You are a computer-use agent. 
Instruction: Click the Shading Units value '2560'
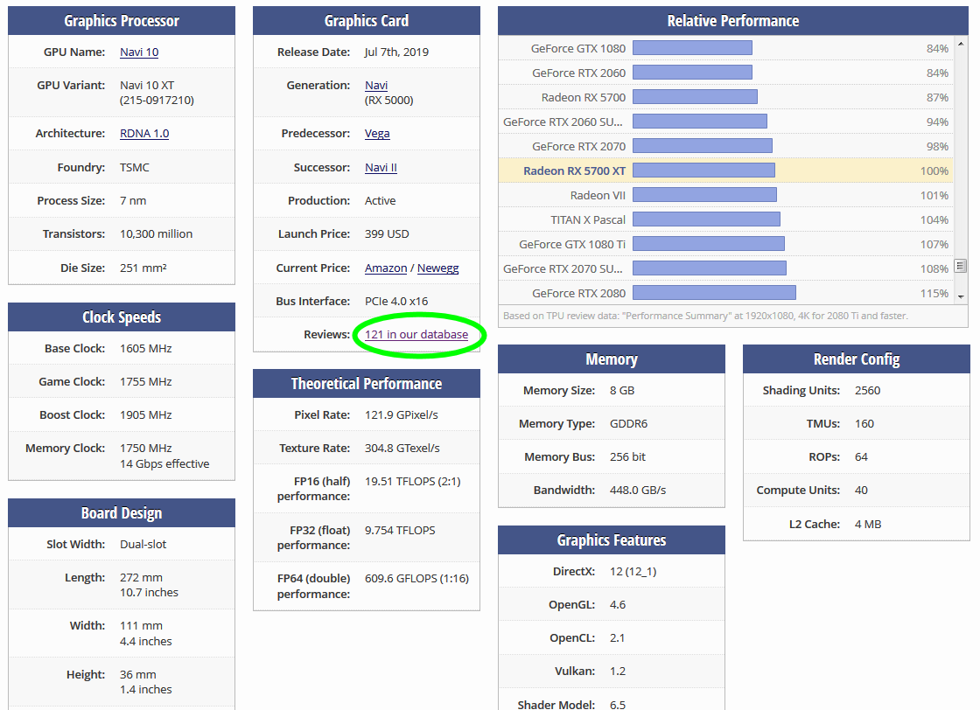(867, 390)
